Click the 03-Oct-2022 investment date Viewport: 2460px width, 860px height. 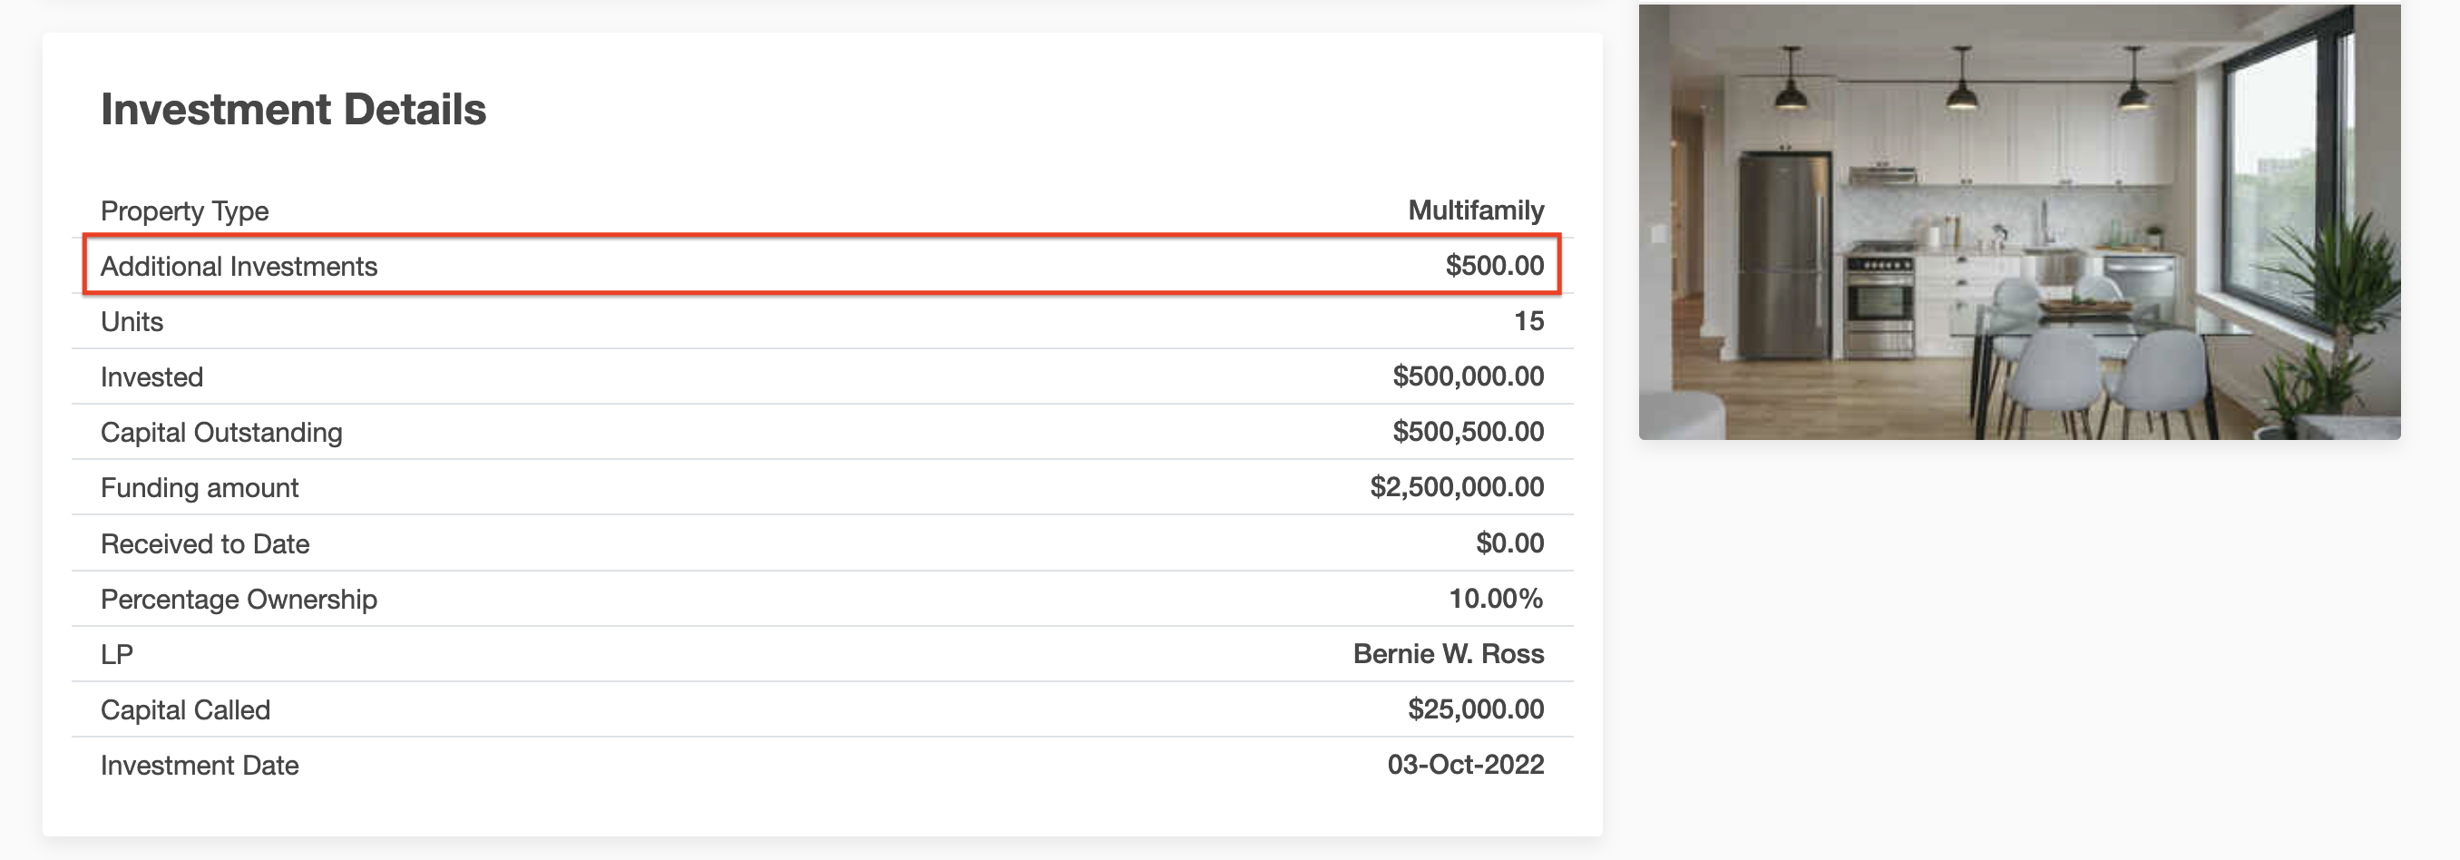[x=1465, y=765]
